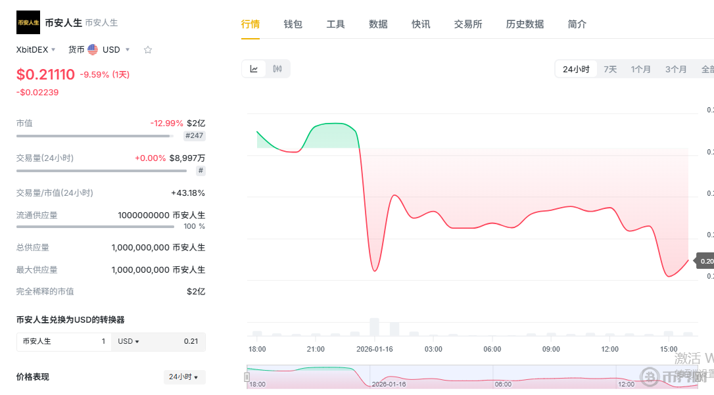714x395 pixels.
Task: Open the 24小时 dropdown under 价格表现
Action: click(184, 377)
